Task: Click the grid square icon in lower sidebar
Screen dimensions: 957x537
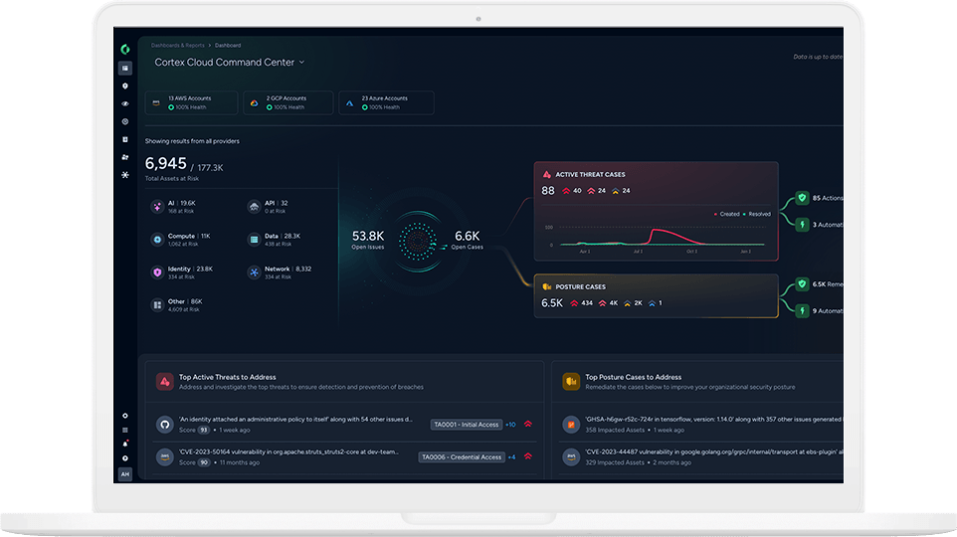Action: click(x=125, y=430)
